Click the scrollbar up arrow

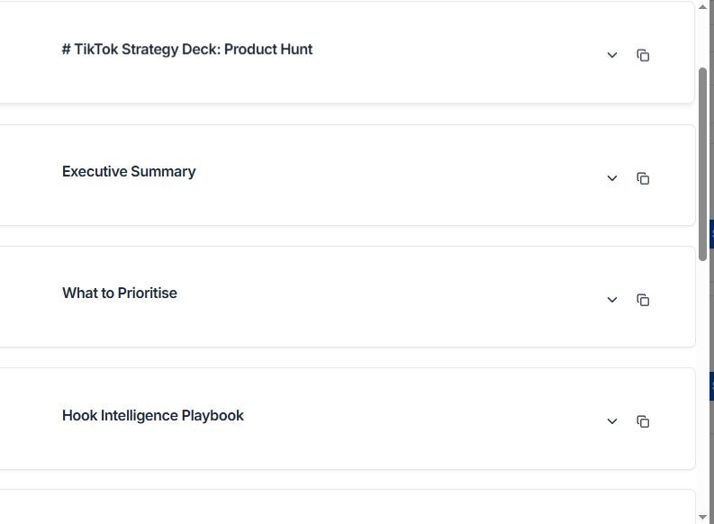point(703,7)
